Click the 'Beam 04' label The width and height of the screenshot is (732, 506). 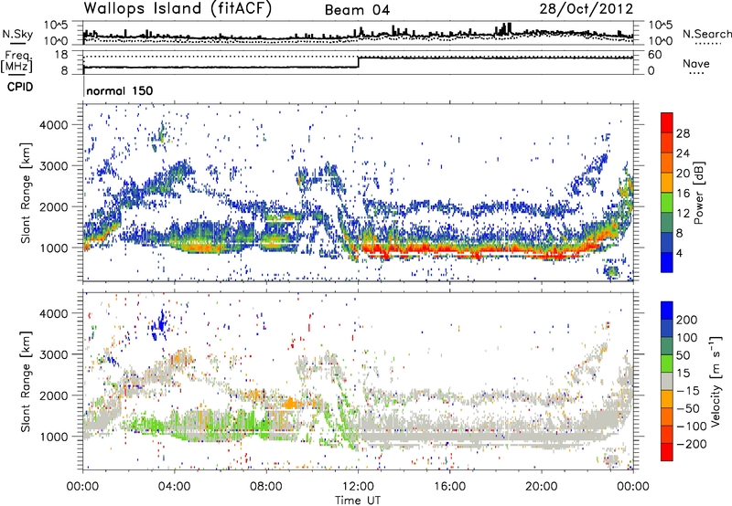[357, 10]
